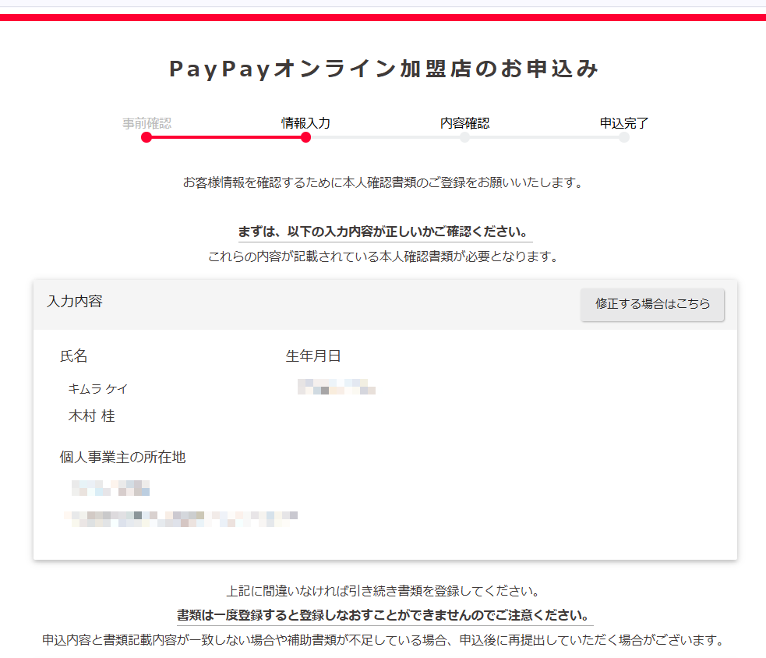Click the blurred postal code value

[111, 488]
